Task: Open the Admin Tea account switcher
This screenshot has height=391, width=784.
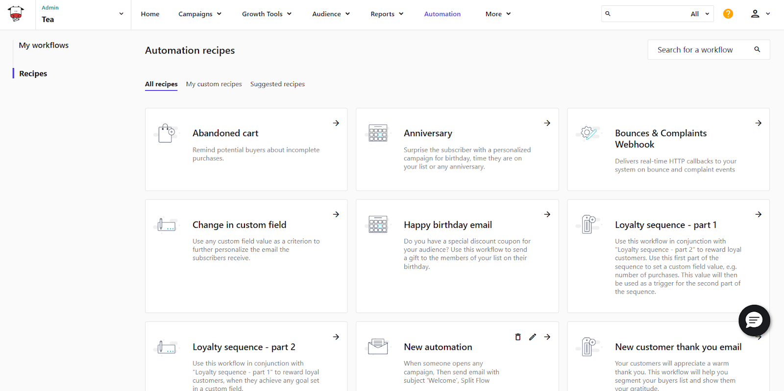Action: coord(82,14)
